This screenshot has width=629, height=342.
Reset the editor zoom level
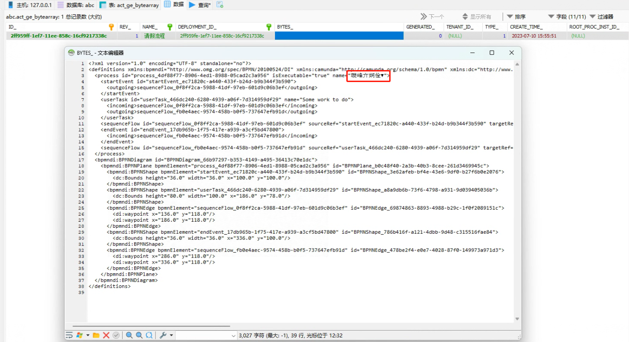tap(149, 335)
